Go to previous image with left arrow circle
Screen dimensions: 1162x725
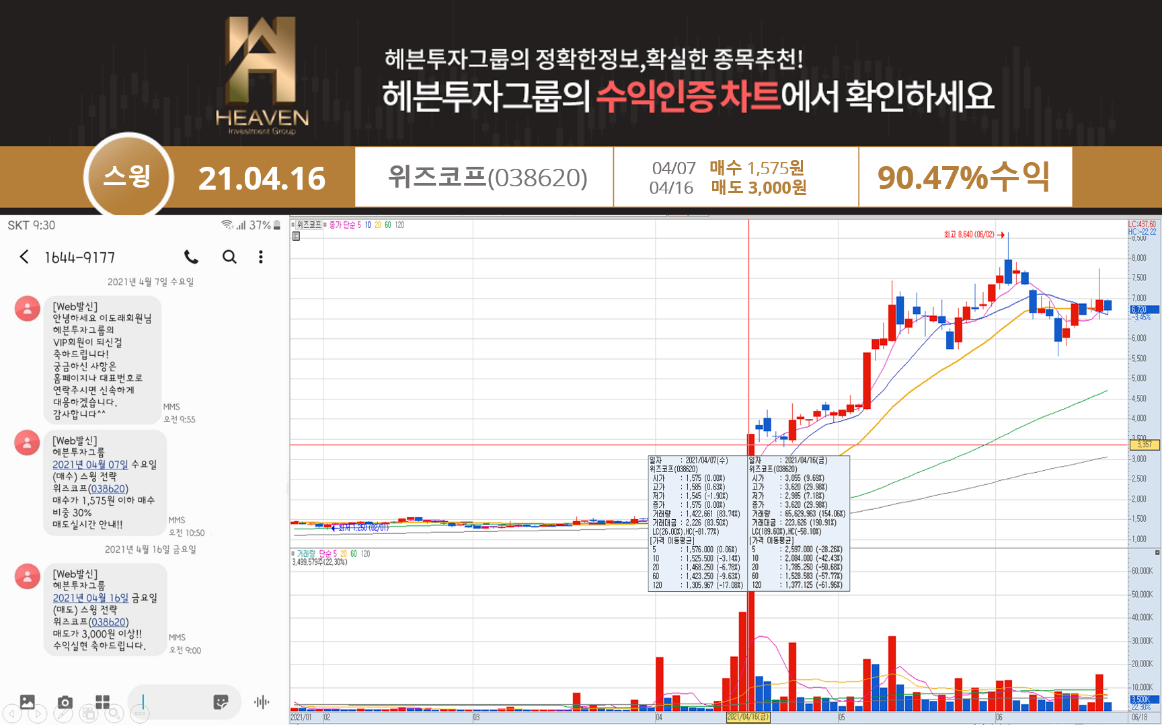[x=12, y=714]
